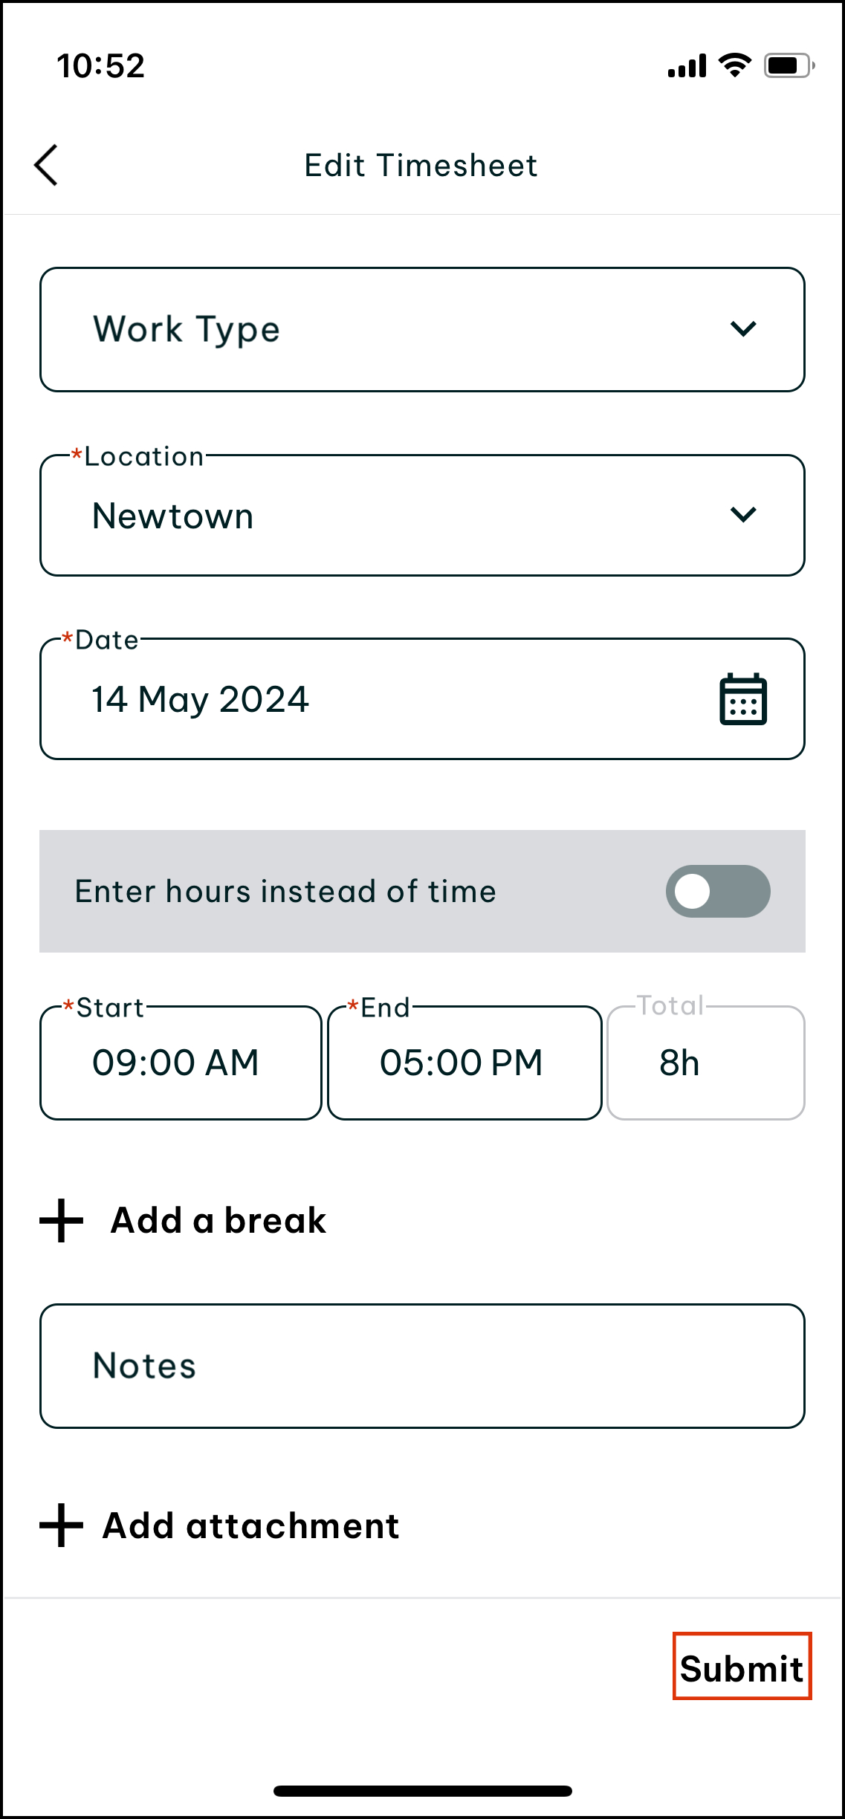
Task: Tap the plus icon beside Add attachment
Action: pos(61,1525)
